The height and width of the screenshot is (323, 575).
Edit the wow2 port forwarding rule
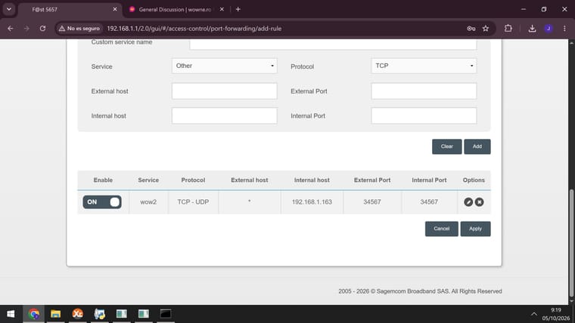click(468, 202)
